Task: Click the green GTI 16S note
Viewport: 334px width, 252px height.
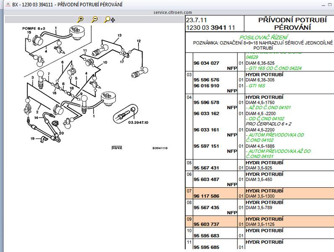Action: [256, 86]
